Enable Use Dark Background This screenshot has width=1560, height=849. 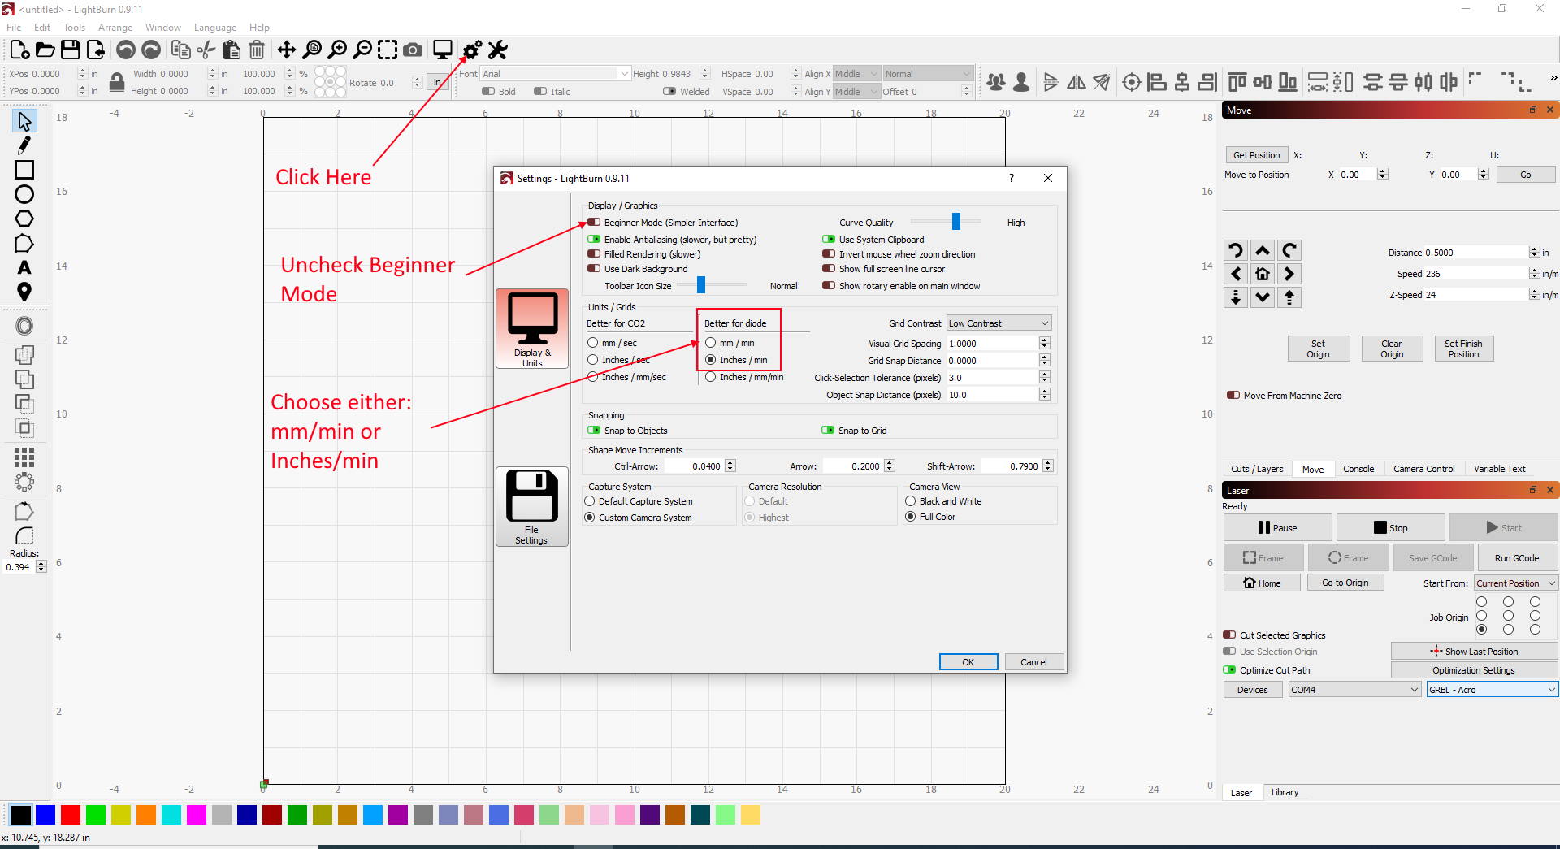point(594,269)
